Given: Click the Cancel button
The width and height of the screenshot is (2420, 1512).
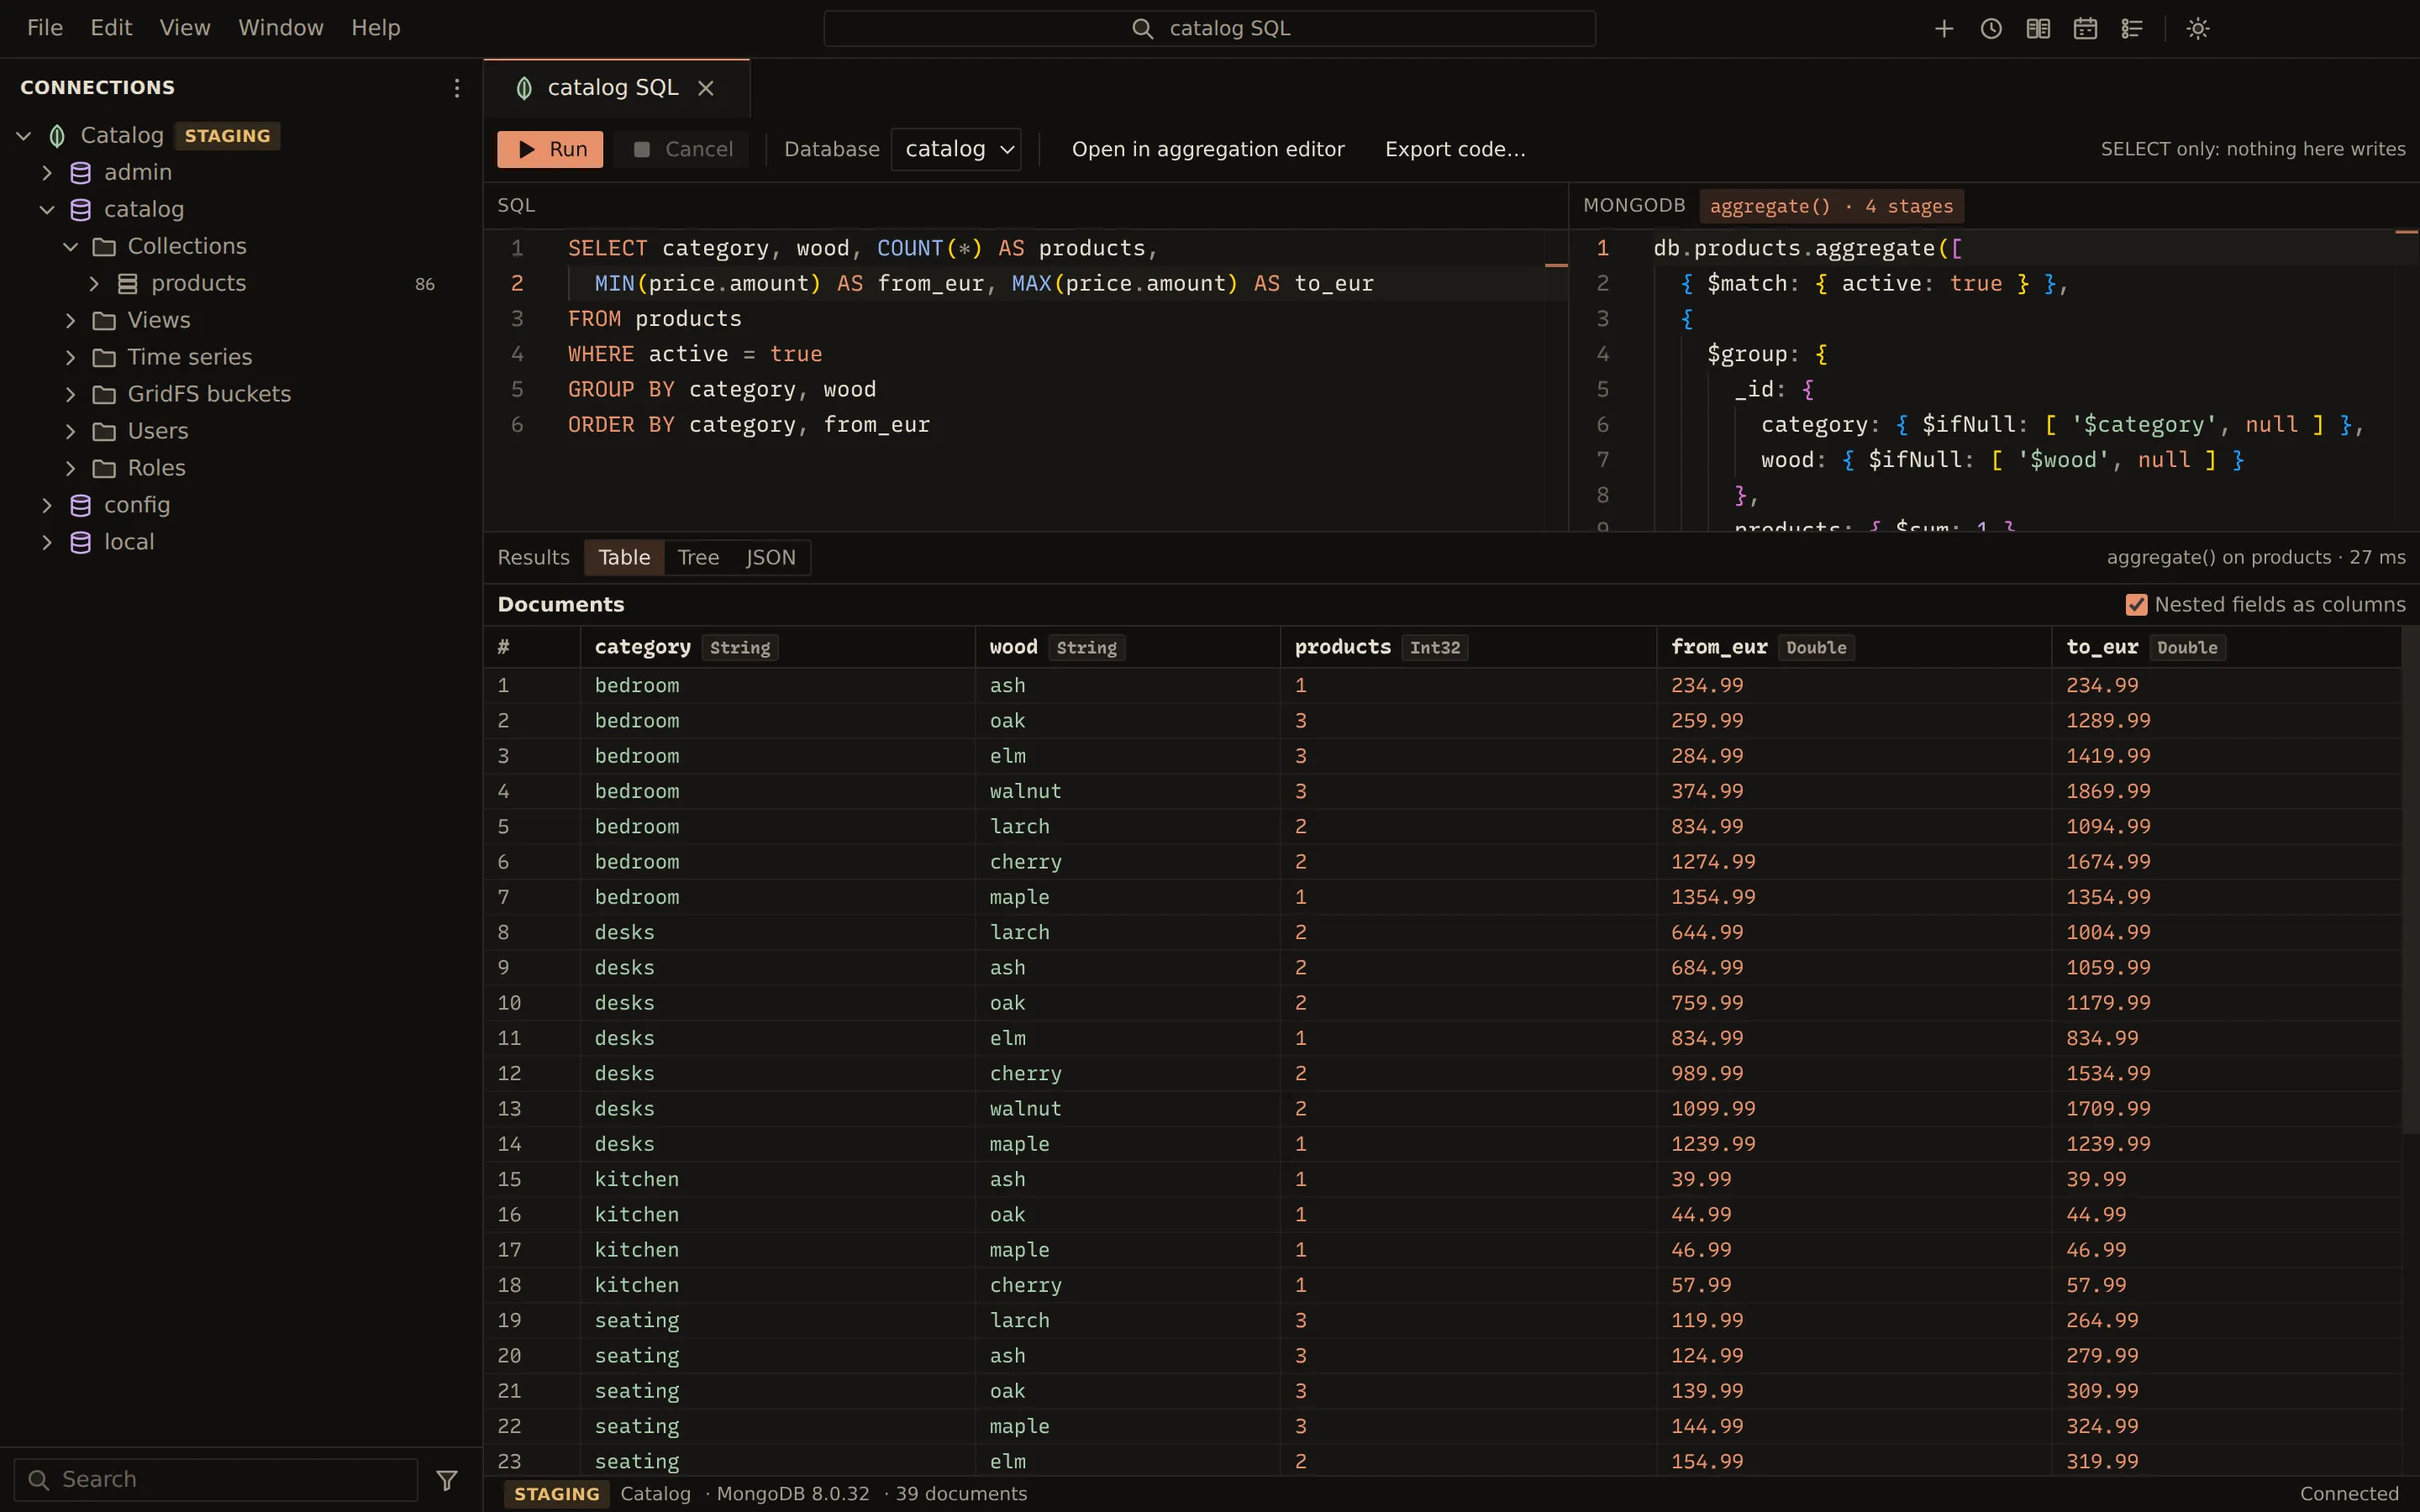Looking at the screenshot, I should 684,150.
